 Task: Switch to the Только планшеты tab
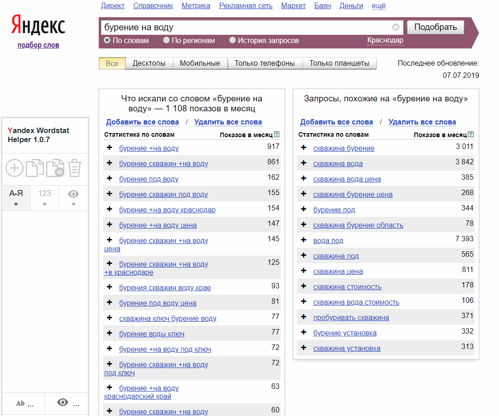coord(339,63)
